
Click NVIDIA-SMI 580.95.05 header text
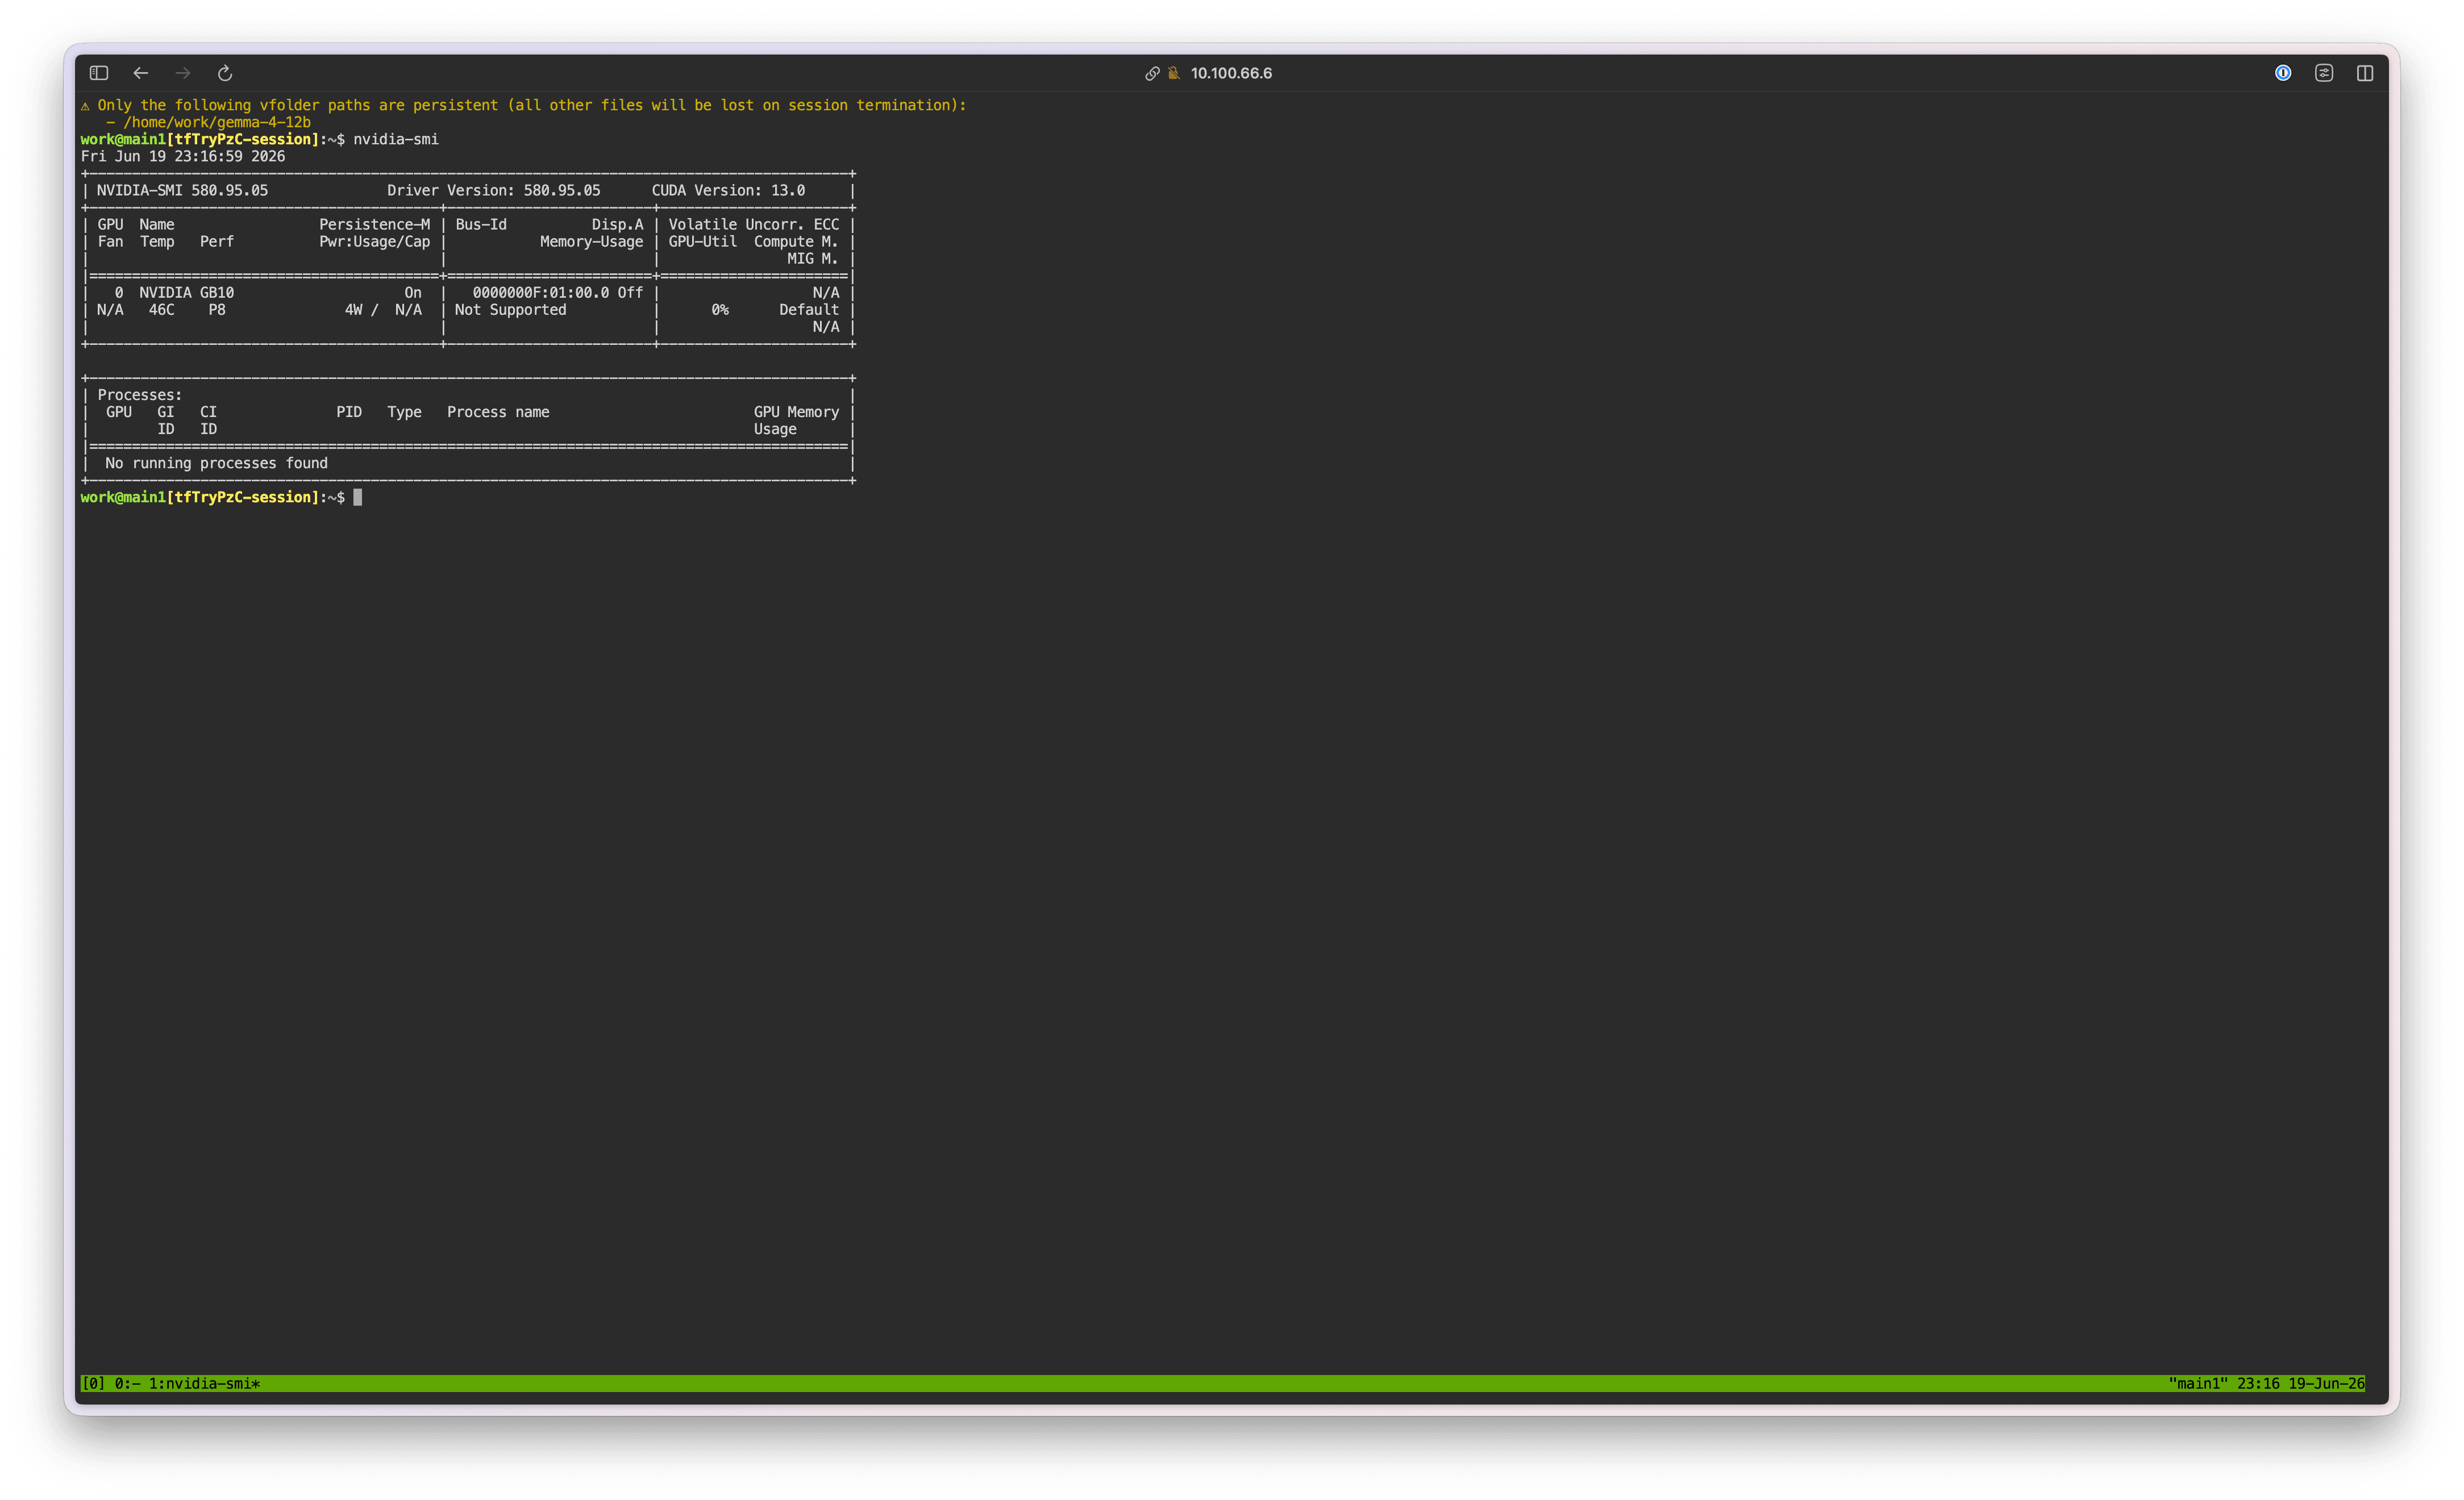click(x=182, y=190)
